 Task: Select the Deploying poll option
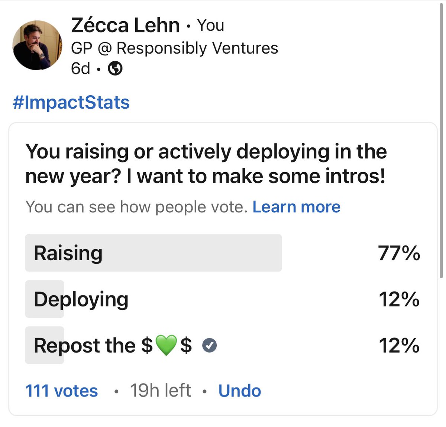coord(223,299)
